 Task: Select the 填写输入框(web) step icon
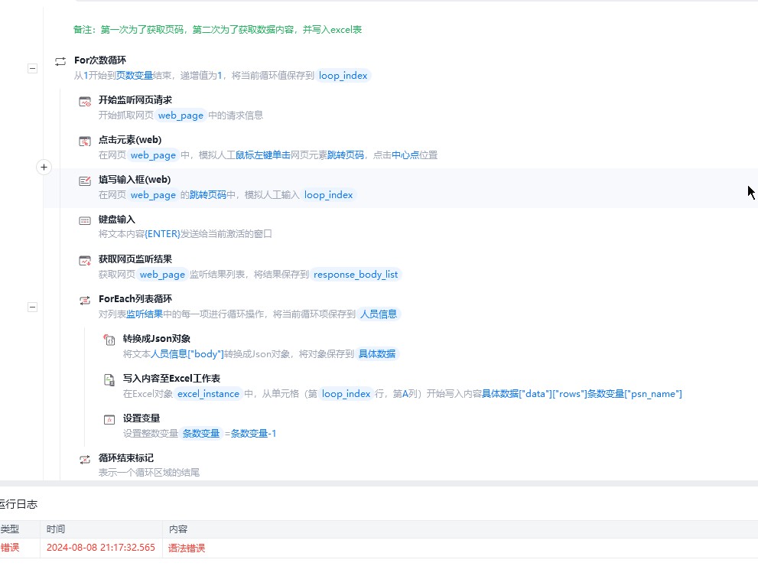tap(85, 181)
